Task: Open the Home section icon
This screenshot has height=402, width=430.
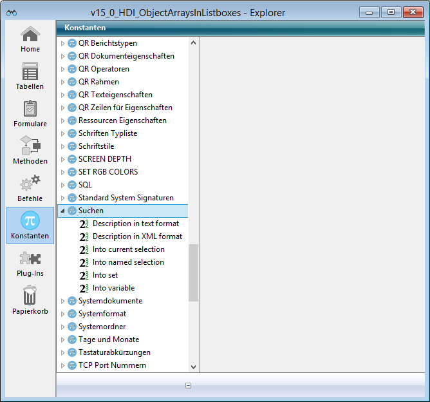Action: coord(30,35)
